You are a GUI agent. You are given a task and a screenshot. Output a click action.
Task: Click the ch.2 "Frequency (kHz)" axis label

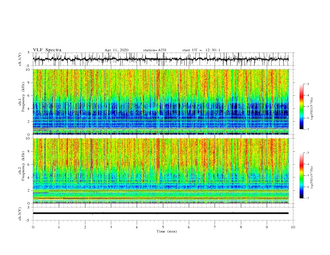click(23, 166)
